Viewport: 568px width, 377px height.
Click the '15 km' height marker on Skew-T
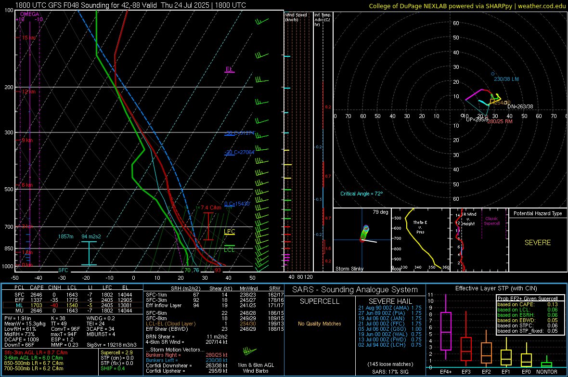[x=28, y=38]
